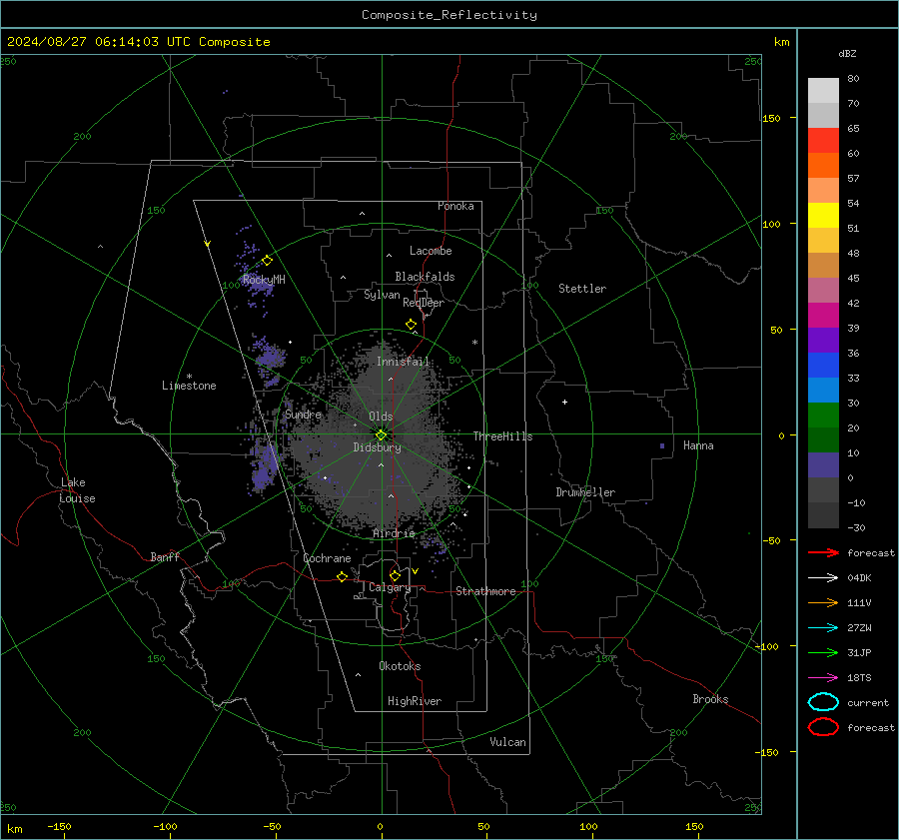The image size is (899, 840).
Task: Click the yellow diamond marker near RockyMH
Action: [267, 261]
